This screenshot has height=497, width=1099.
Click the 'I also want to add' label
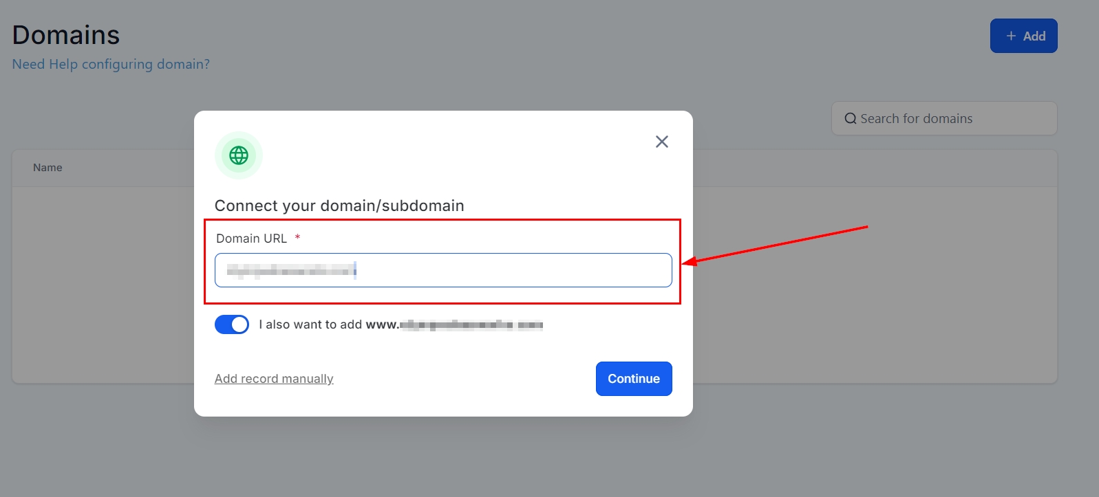[x=310, y=324]
